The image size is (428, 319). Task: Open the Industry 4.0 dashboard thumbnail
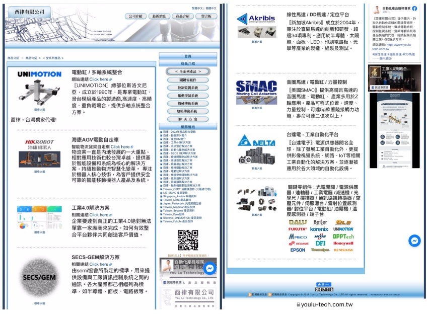point(40,217)
